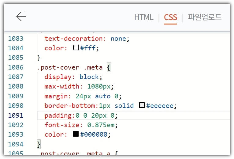Screen dimensions: 234x159
Task: Open the #fff color swatch on line 1084
Action: pos(76,48)
